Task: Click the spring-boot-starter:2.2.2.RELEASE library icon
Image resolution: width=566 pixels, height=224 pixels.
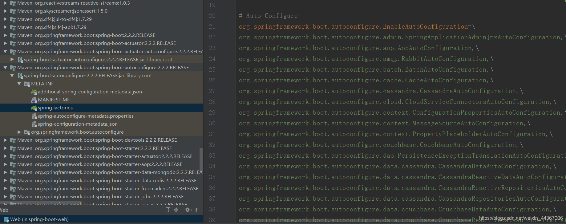Action: click(x=13, y=148)
